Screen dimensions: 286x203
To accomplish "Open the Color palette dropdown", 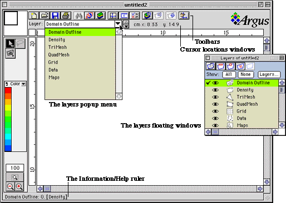I will tap(23, 84).
